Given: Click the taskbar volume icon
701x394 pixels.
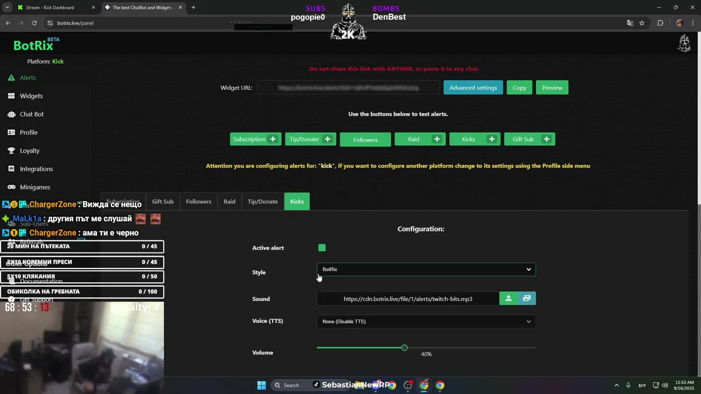Looking at the screenshot, I should coord(665,385).
